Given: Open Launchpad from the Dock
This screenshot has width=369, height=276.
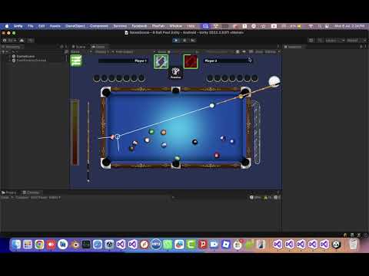Looking at the screenshot, I should point(28,245).
